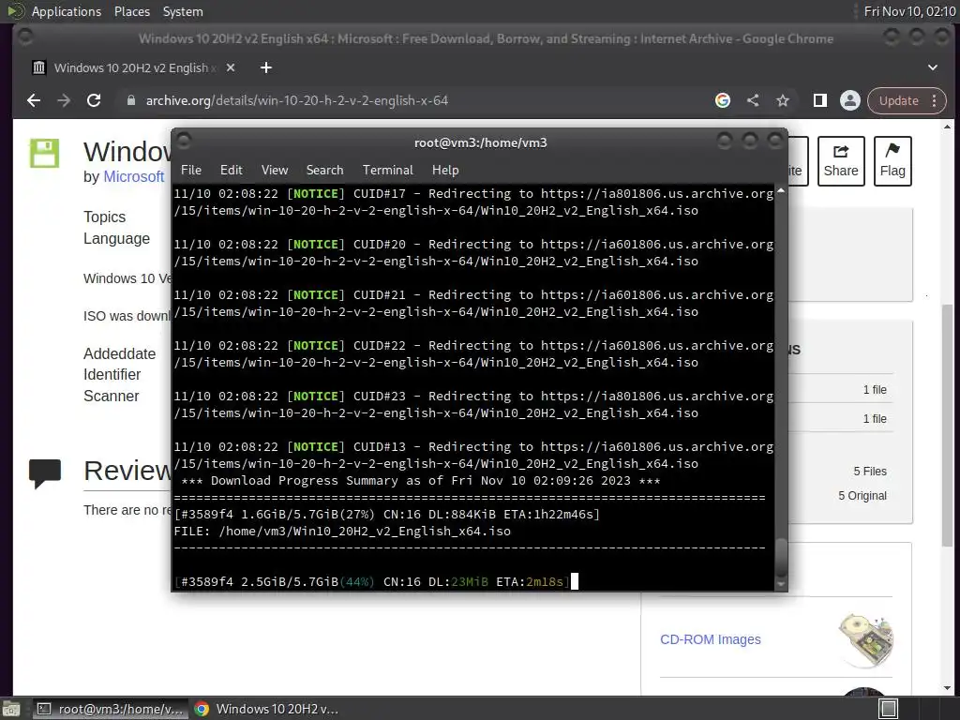The width and height of the screenshot is (960, 720).
Task: Click the clock showing Fri Nov 10, 02:10
Action: [x=909, y=11]
